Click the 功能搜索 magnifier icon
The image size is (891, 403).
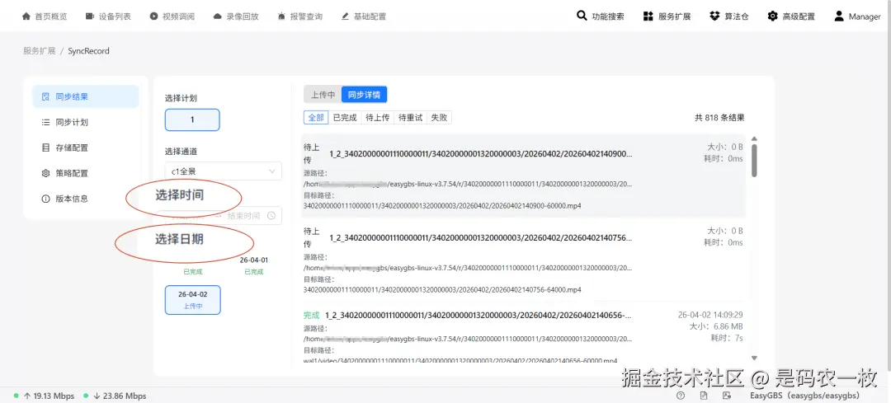tap(582, 16)
